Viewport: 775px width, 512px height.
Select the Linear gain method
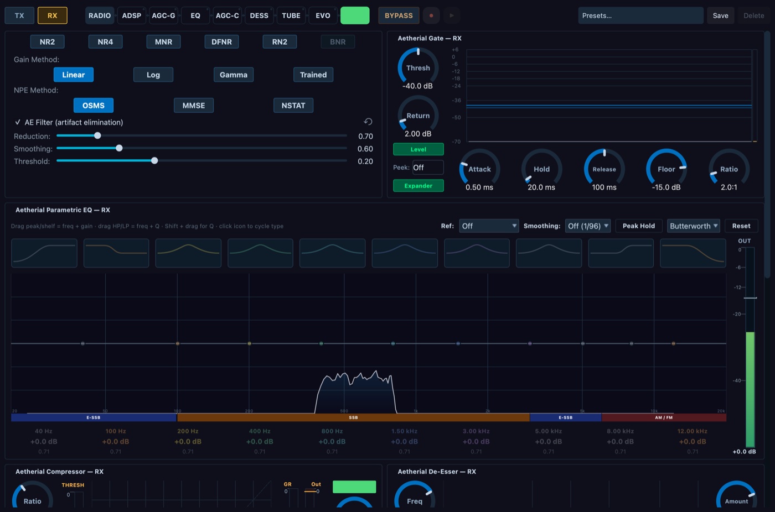(74, 75)
